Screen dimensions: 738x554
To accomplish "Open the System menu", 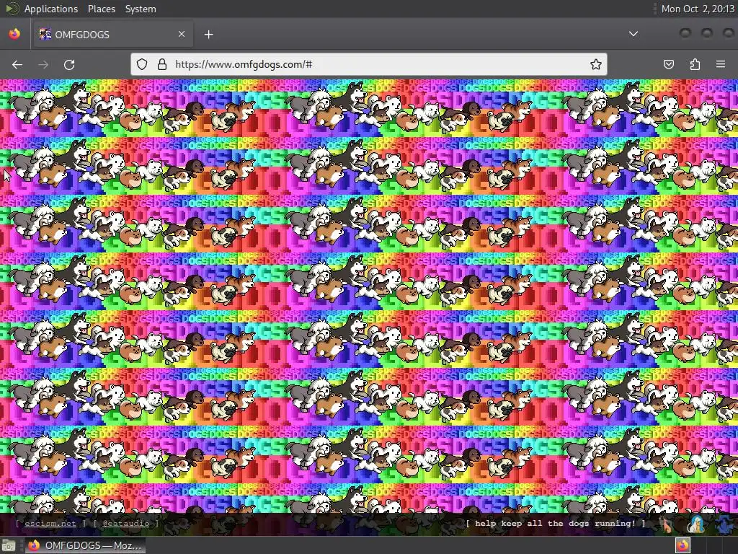I will pyautogui.click(x=141, y=9).
